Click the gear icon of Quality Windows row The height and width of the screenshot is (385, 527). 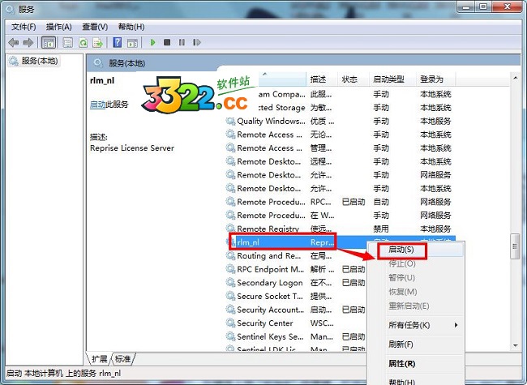(230, 121)
